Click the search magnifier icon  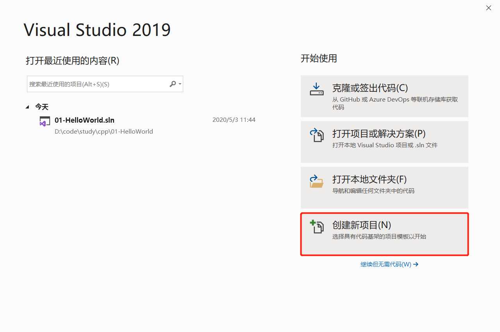[173, 84]
